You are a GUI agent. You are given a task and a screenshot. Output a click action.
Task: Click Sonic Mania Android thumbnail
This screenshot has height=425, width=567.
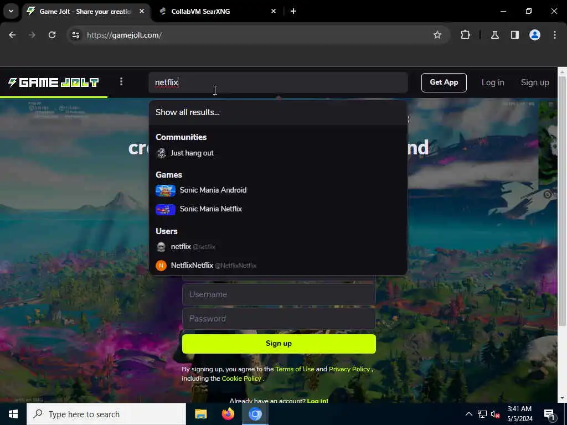click(166, 190)
